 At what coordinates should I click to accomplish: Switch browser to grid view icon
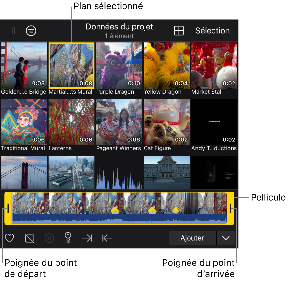pos(179,31)
